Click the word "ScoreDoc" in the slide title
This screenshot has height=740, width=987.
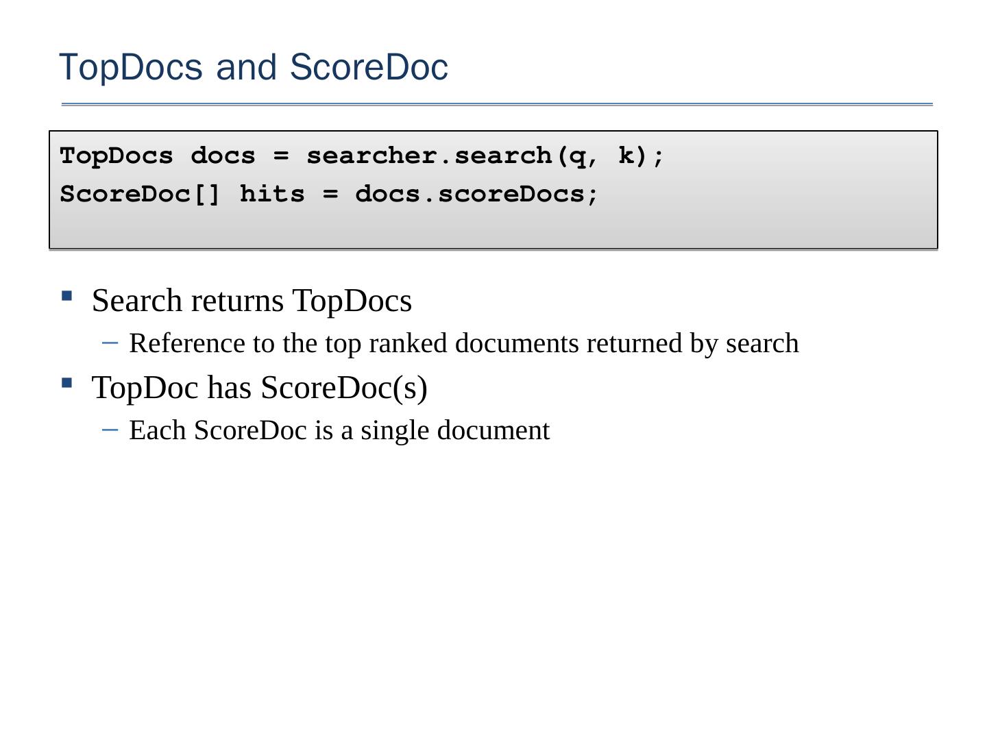[369, 67]
